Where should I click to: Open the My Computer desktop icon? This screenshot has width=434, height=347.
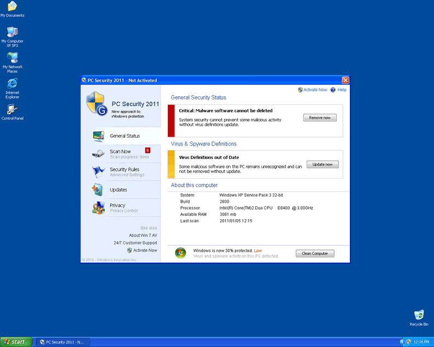[x=12, y=33]
